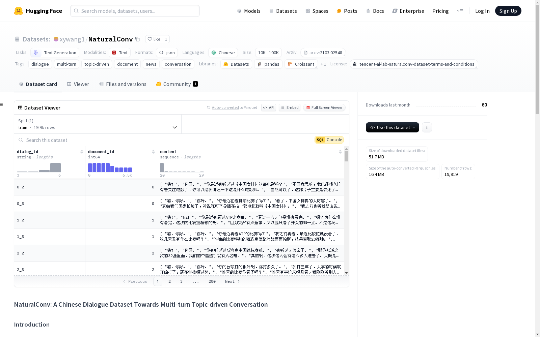The width and height of the screenshot is (540, 337).
Task: Click the topic-driven tag
Action: pyautogui.click(x=97, y=64)
